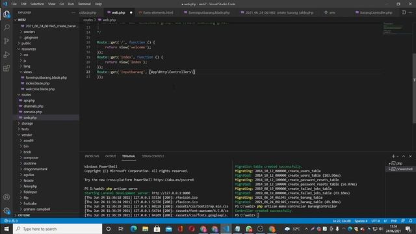Viewport: 416px width, 234px height.
Task: Click Spaces: 4 indentation setting
Action: [x=361, y=221]
